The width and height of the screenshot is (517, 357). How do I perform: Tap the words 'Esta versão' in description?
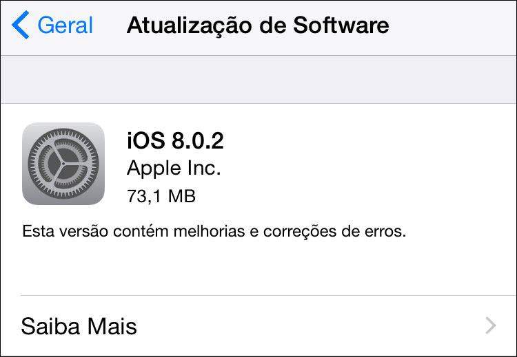[x=65, y=231]
